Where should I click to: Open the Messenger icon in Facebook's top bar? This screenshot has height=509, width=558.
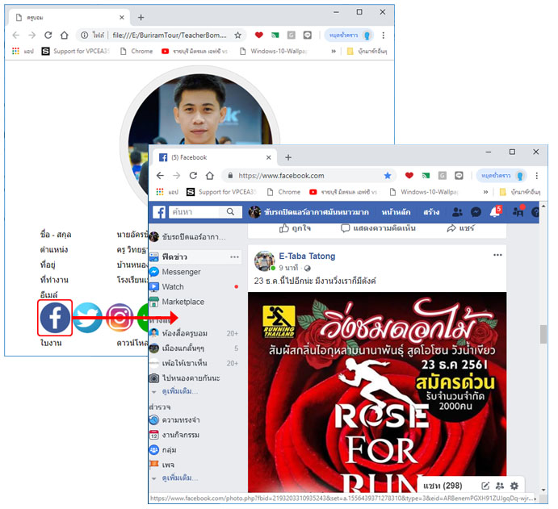coord(476,212)
